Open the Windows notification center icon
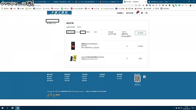This screenshot has width=196, height=110. [x=193, y=108]
